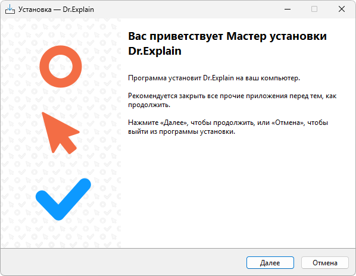356x276 pixels.
Task: Cancel setup with the Отмена button
Action: click(x=325, y=263)
